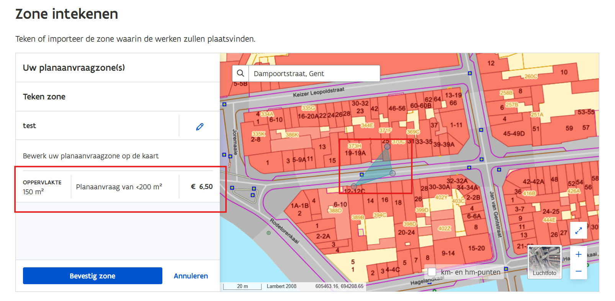Select the right vertex of the drawn zone

[x=393, y=173]
